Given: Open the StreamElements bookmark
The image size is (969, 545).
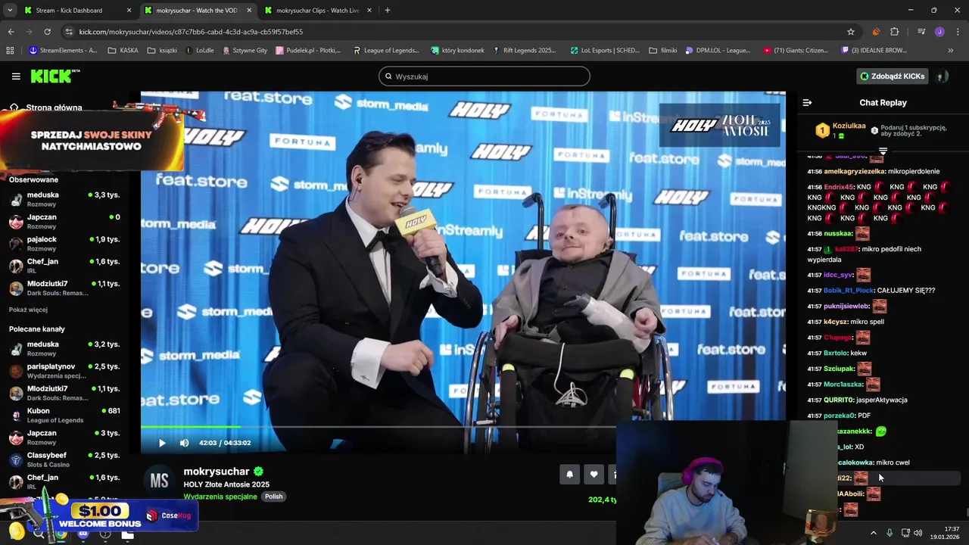Looking at the screenshot, I should coord(63,51).
